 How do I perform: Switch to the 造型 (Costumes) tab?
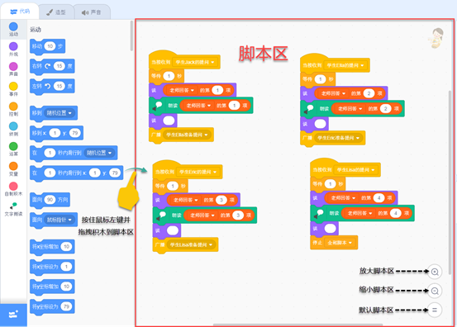coord(56,12)
